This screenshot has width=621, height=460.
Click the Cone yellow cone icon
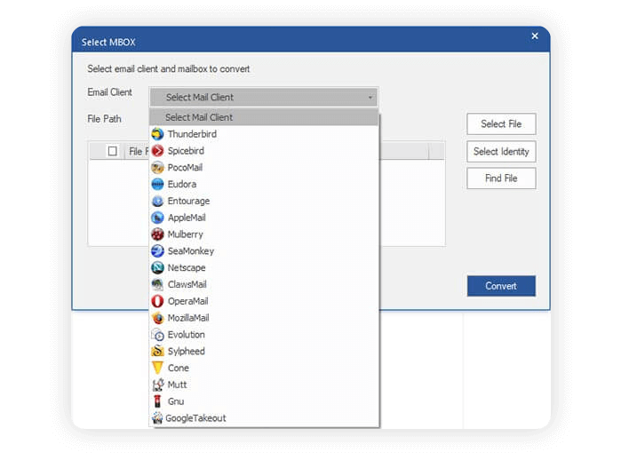pyautogui.click(x=157, y=368)
